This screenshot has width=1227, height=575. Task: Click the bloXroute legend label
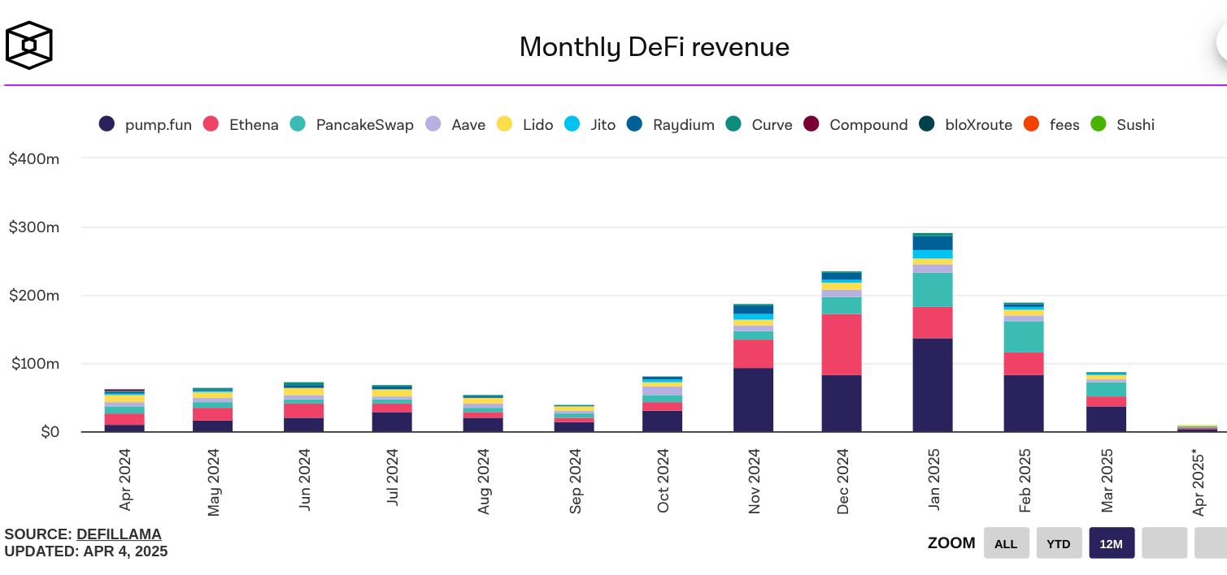pyautogui.click(x=978, y=124)
